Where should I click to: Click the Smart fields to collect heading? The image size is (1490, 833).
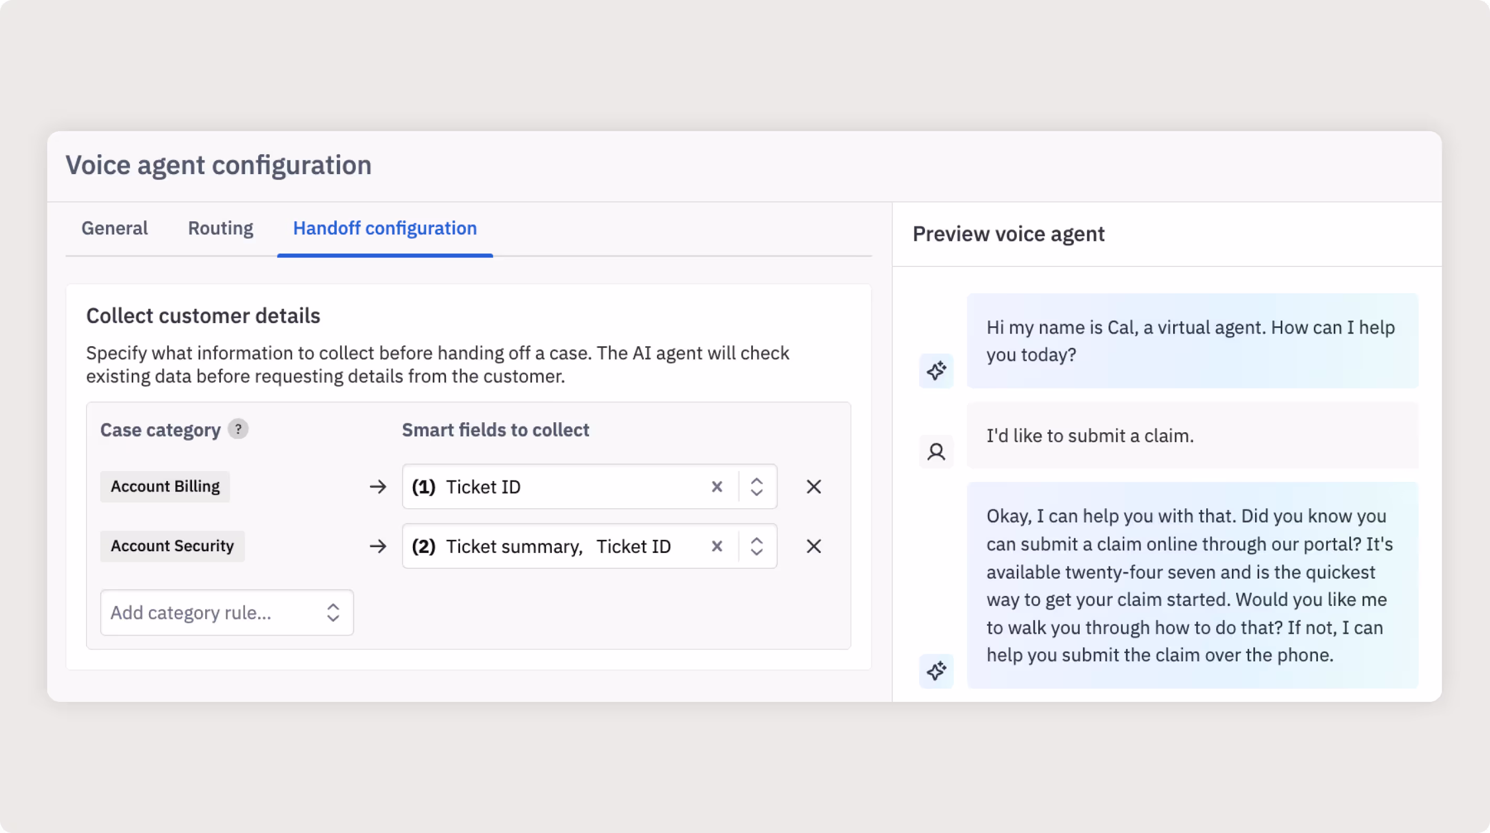coord(496,430)
